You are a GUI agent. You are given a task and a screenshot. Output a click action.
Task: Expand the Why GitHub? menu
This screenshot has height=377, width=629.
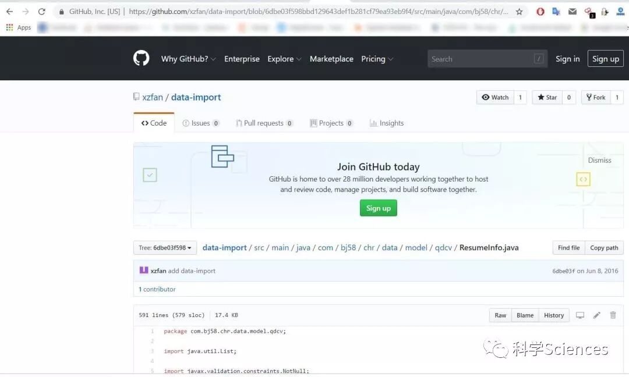click(x=189, y=59)
